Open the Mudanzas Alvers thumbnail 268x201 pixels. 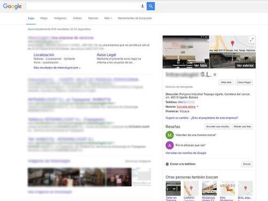[209, 188]
